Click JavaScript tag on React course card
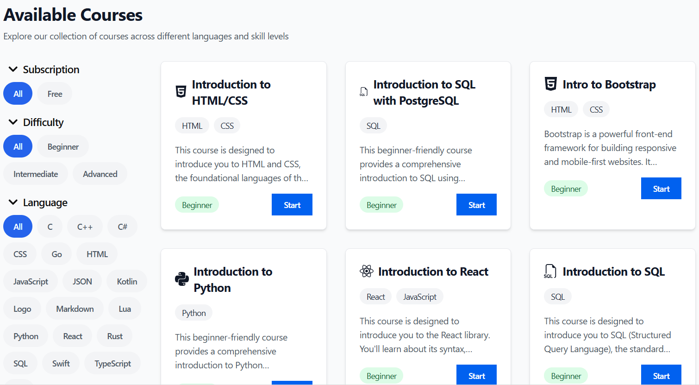This screenshot has height=385, width=699. tap(420, 297)
